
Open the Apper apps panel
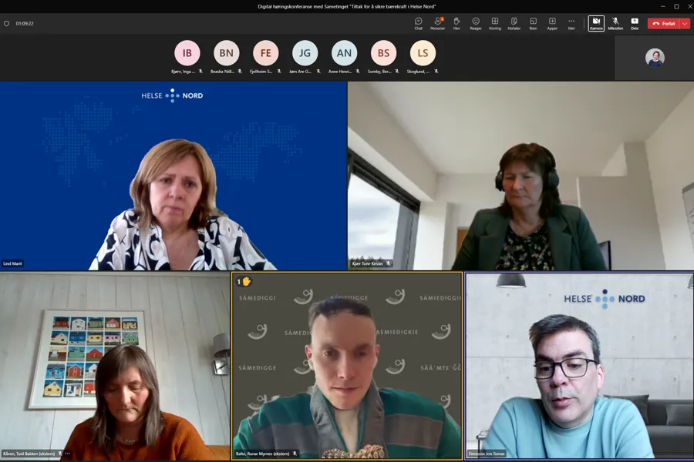pyautogui.click(x=552, y=23)
